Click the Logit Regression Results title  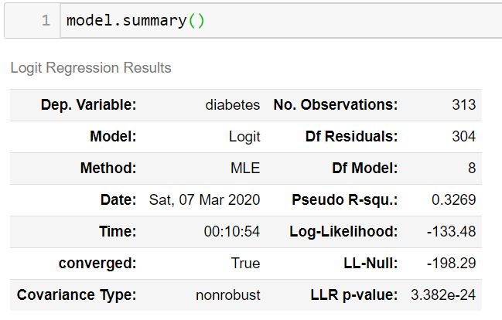pyautogui.click(x=91, y=68)
